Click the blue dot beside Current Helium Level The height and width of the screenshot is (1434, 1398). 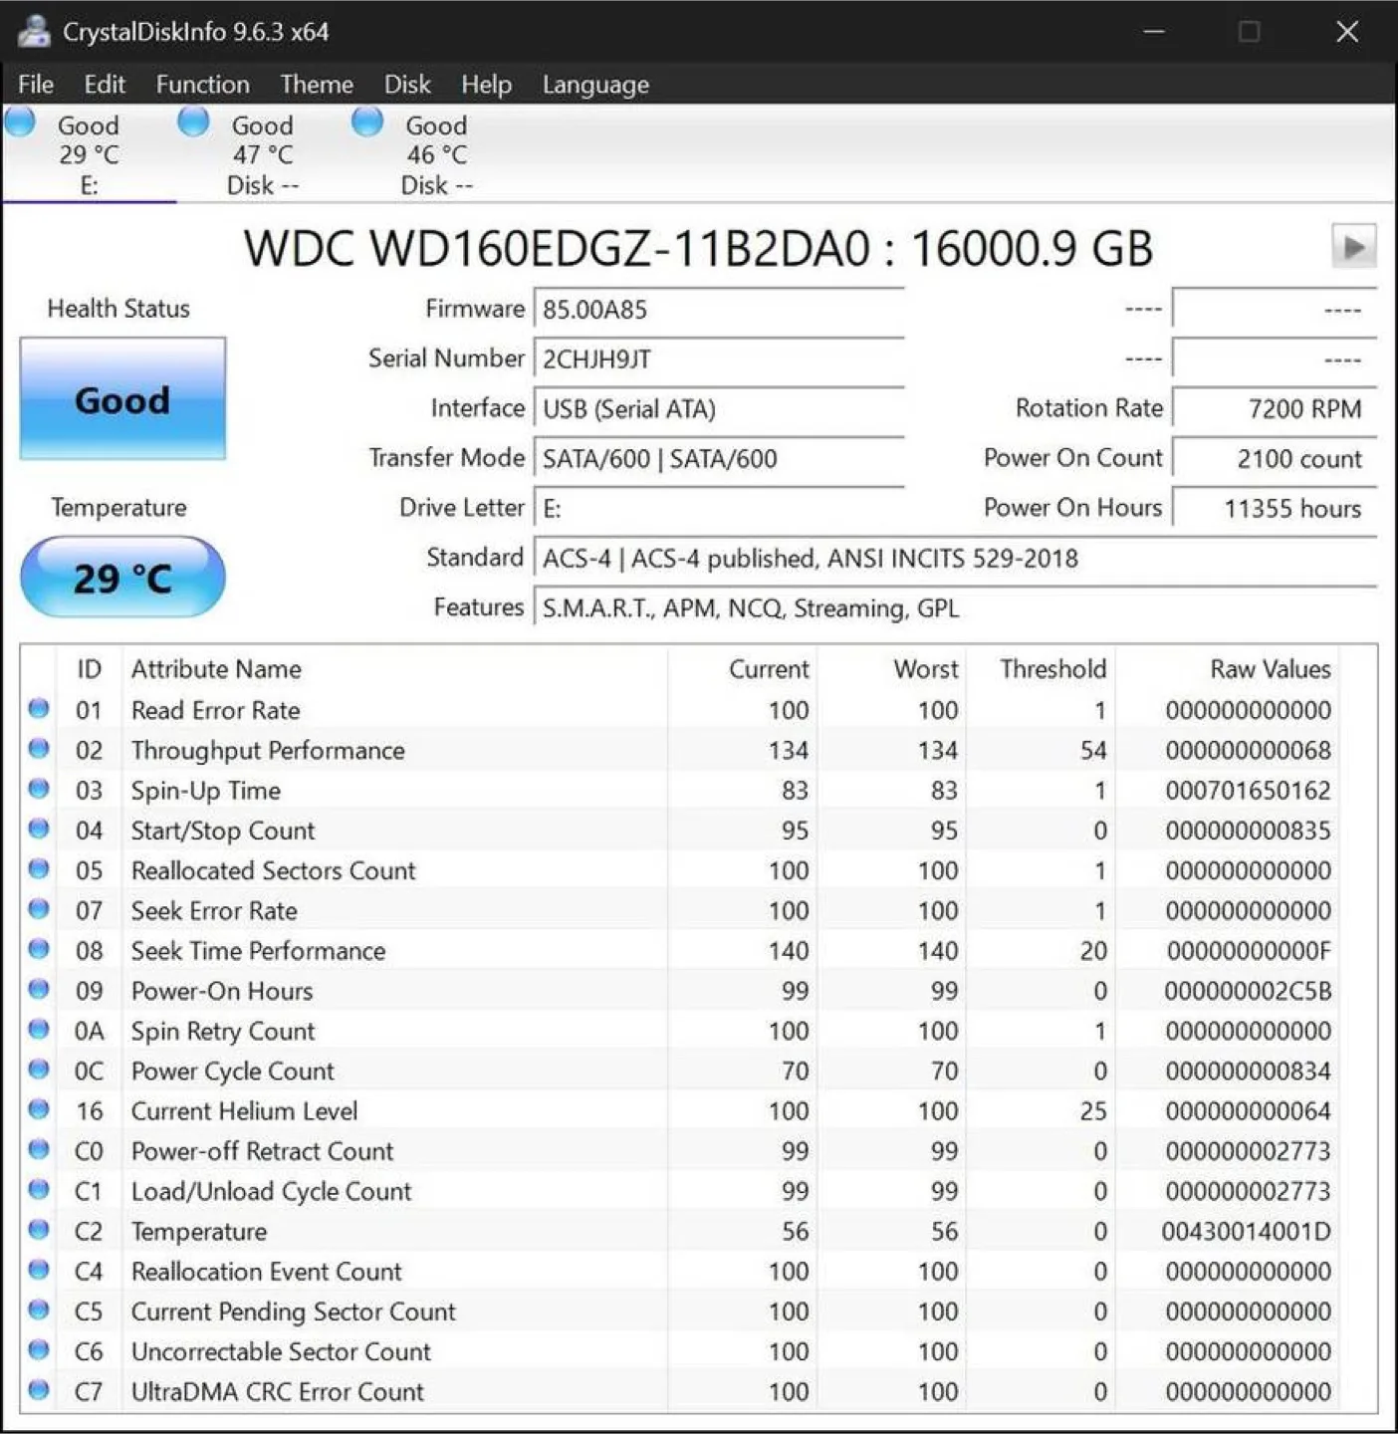(39, 1109)
